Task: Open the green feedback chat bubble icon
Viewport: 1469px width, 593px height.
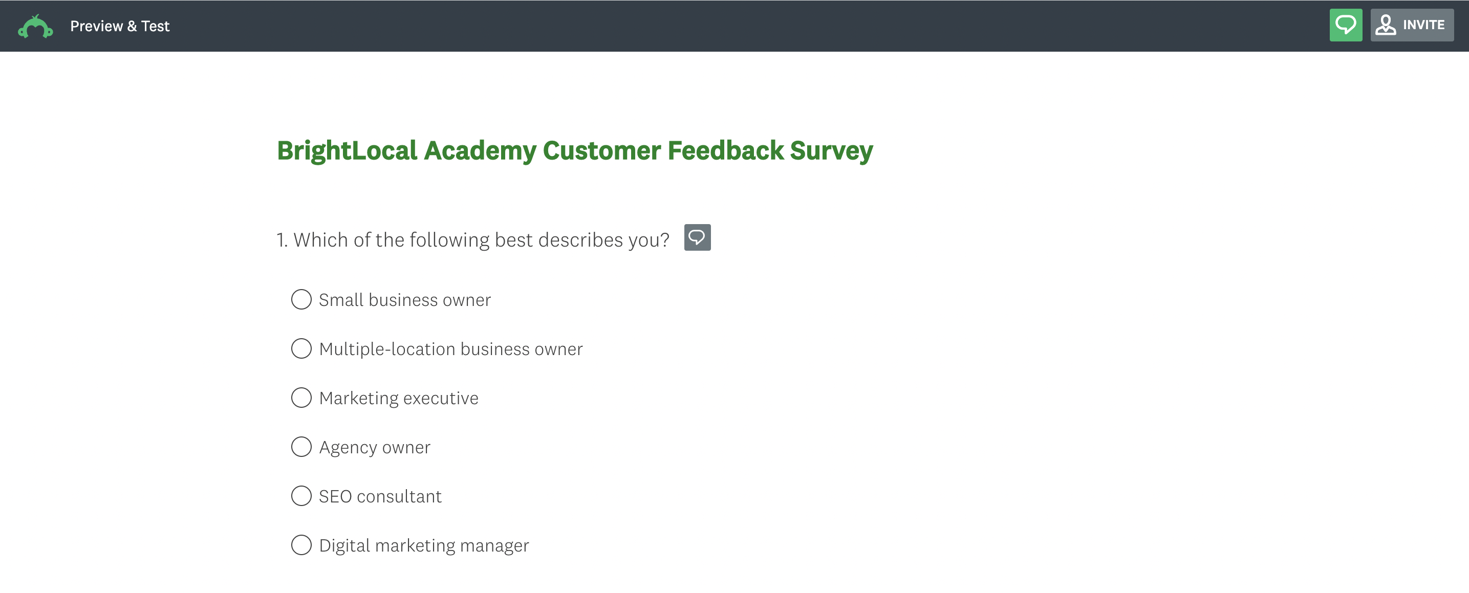Action: point(1346,25)
